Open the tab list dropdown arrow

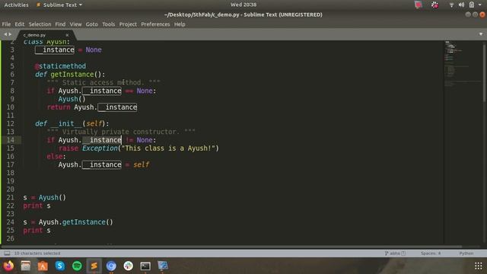pos(481,34)
